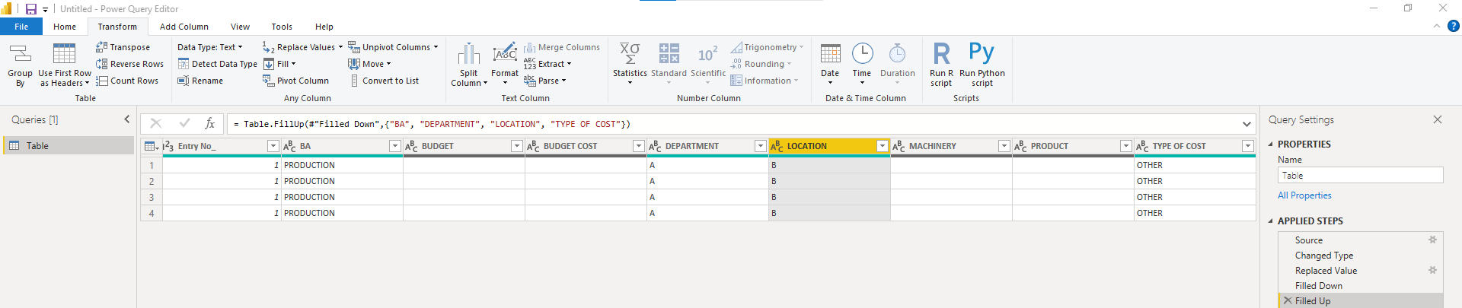
Task: Select the TYPE OF COST column header
Action: tap(1179, 146)
